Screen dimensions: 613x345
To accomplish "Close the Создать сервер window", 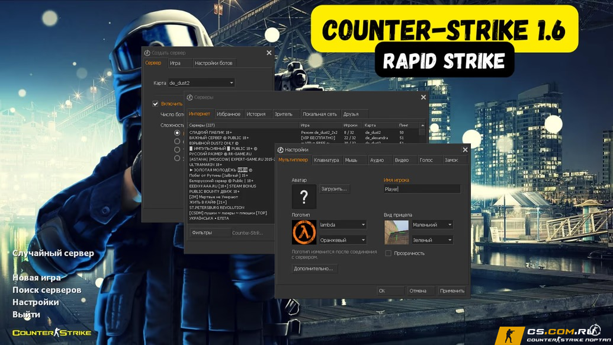I will (269, 53).
